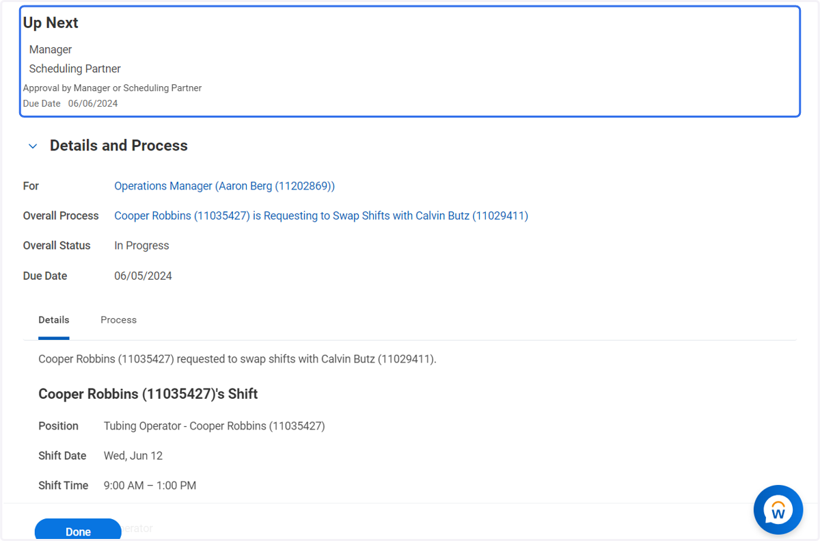Click the Due Date 06/06/2024 value
Image resolution: width=820 pixels, height=541 pixels.
click(93, 104)
